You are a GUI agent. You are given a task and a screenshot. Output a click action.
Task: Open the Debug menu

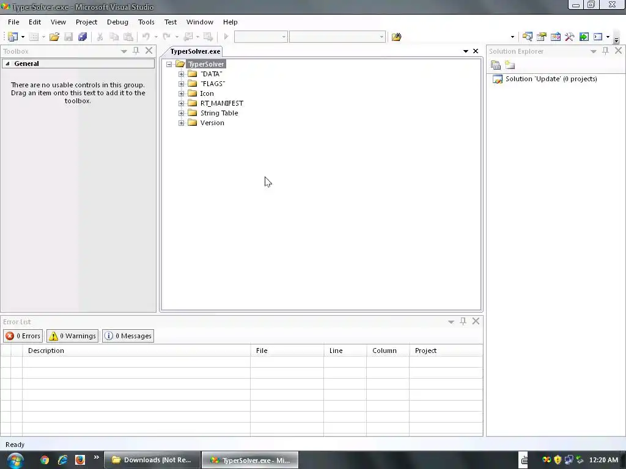point(117,22)
